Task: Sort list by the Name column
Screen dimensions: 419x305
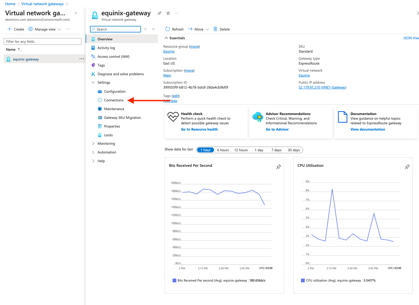Action: coord(14,49)
